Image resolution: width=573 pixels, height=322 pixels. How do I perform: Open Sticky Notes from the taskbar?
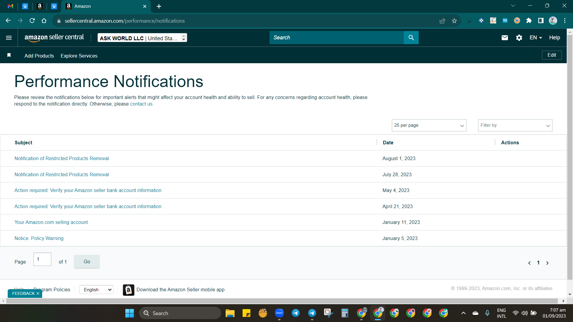(246, 313)
